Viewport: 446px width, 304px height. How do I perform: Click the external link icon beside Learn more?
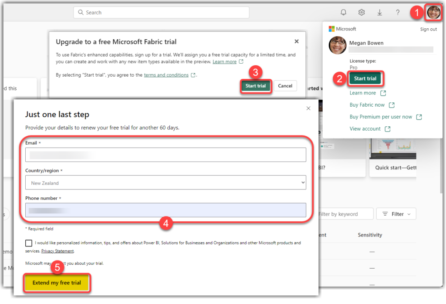pos(382,93)
